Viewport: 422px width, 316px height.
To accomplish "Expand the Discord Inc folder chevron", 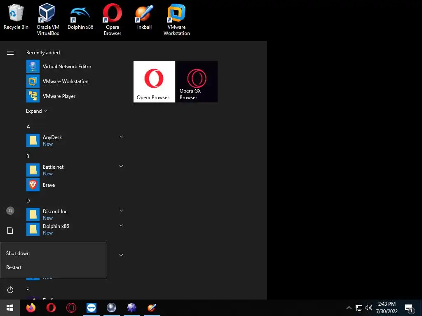I will 121,211.
